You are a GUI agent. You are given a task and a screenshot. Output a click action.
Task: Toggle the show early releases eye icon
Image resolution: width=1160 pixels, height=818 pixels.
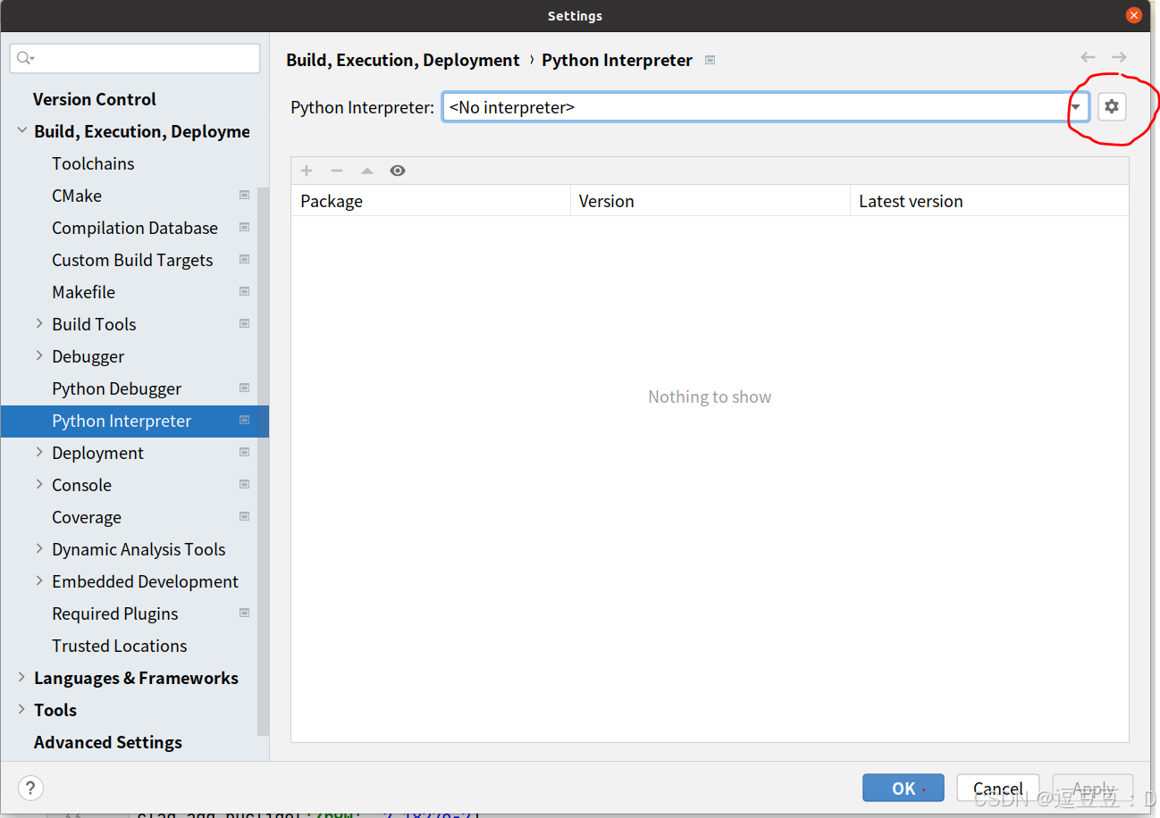[x=398, y=171]
